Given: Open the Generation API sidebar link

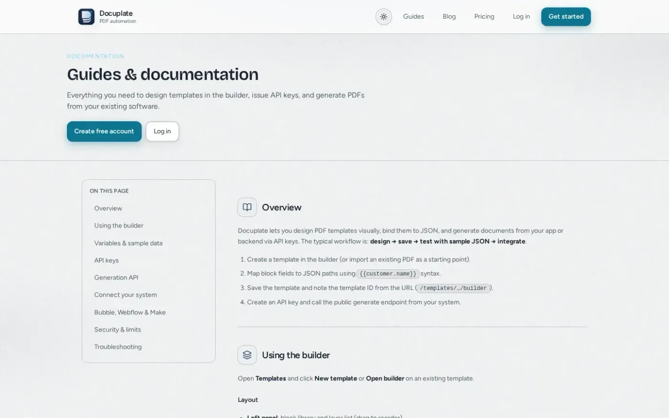Looking at the screenshot, I should coord(116,278).
